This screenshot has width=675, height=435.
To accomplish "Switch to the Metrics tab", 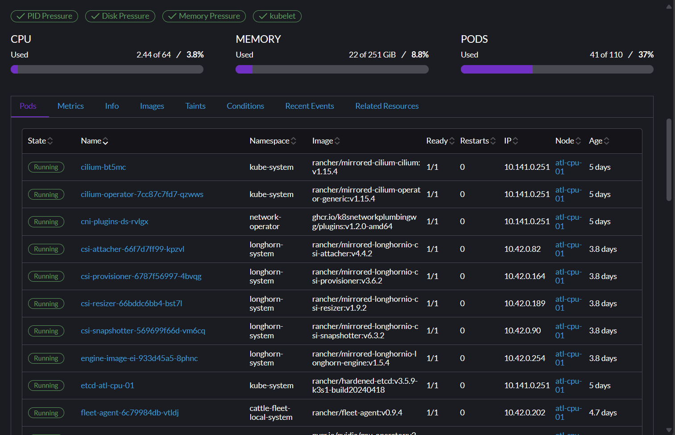I will (70, 106).
